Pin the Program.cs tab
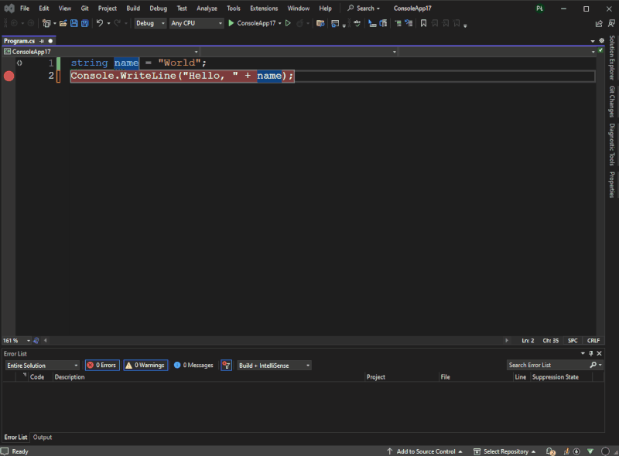The width and height of the screenshot is (619, 456). pos(42,41)
